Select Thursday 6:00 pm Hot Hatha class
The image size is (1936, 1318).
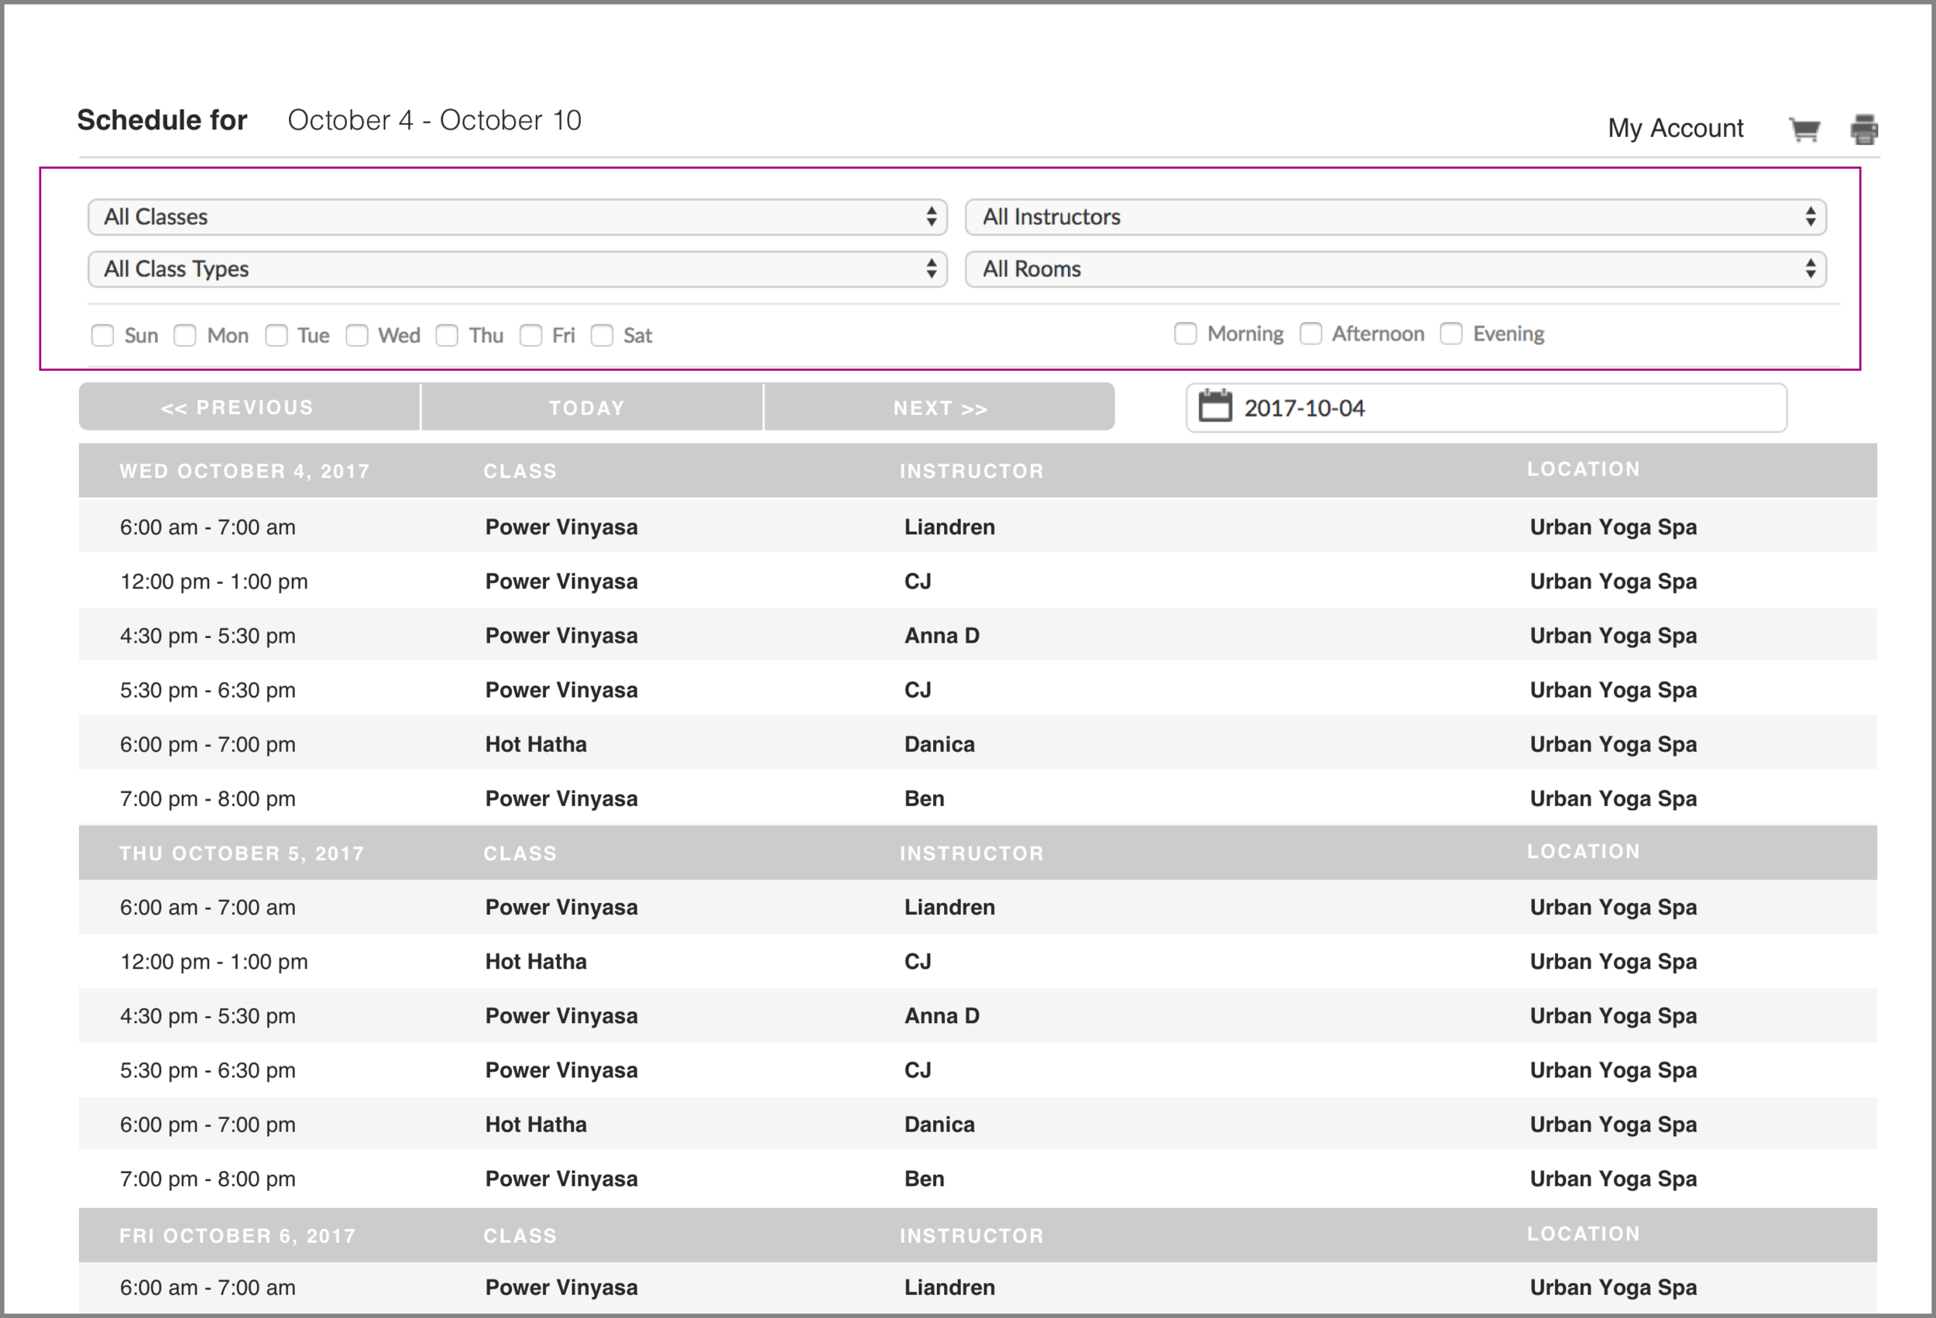[x=537, y=1124]
